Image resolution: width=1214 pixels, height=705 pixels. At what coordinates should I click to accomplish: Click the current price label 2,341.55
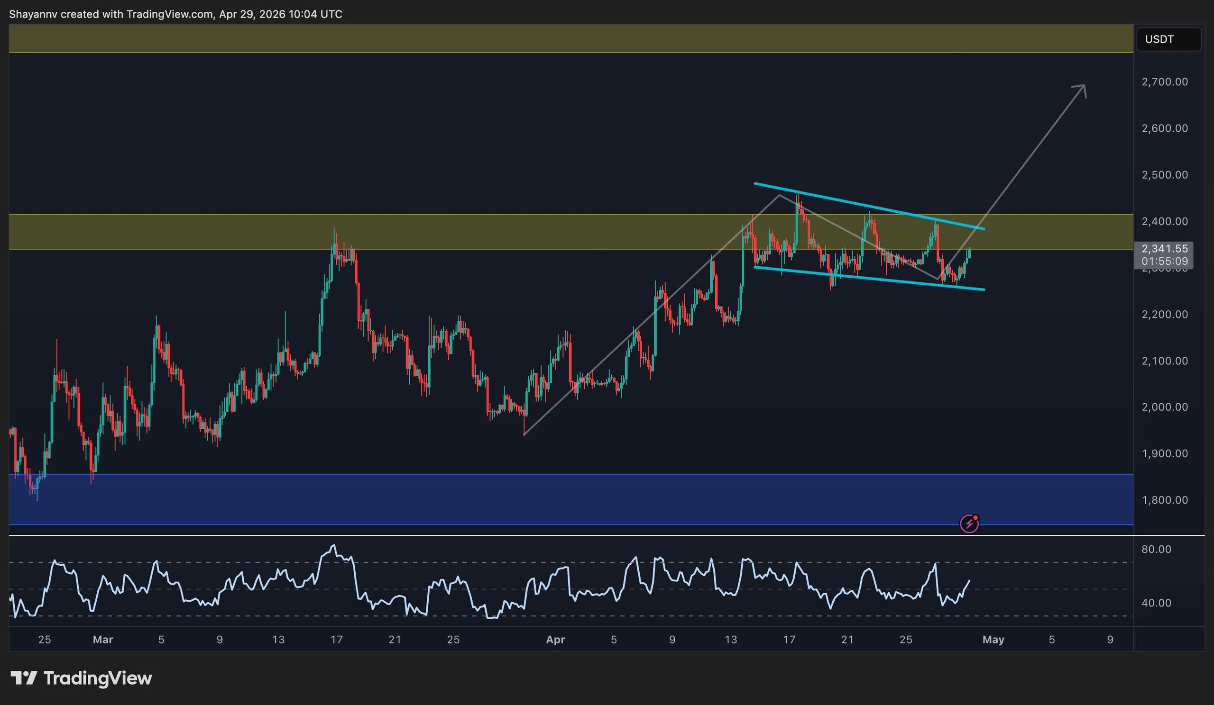click(1166, 249)
